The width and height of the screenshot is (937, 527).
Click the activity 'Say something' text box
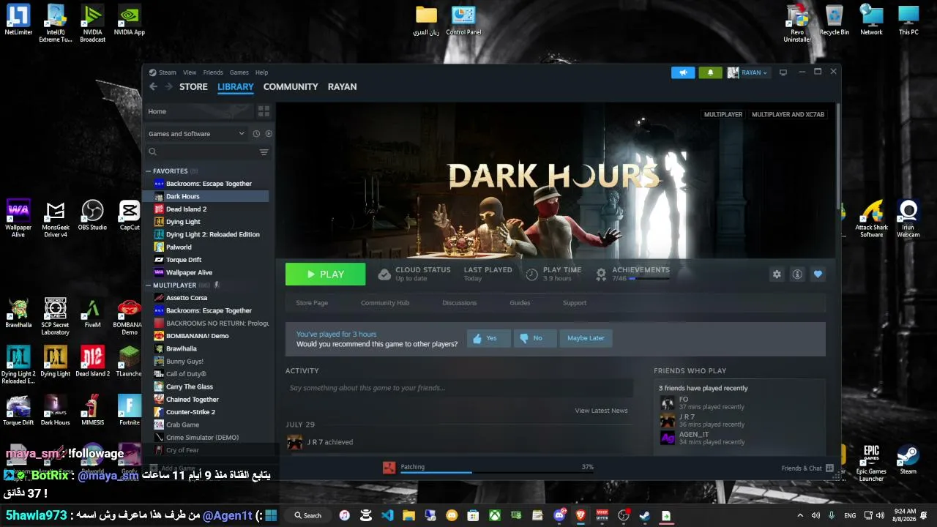(459, 388)
